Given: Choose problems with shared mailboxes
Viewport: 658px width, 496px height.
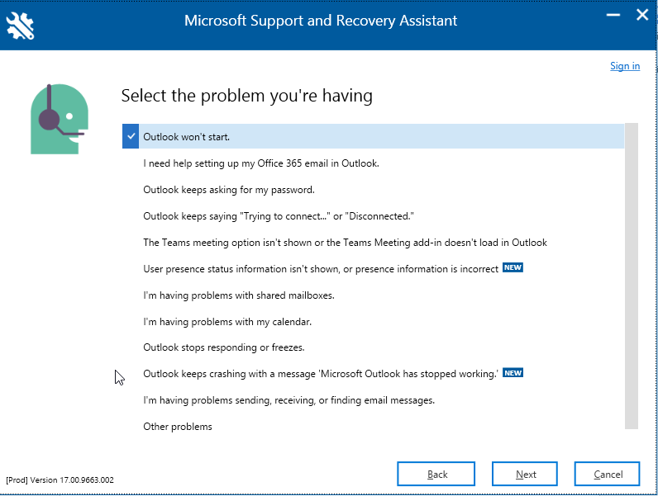Looking at the screenshot, I should point(239,295).
